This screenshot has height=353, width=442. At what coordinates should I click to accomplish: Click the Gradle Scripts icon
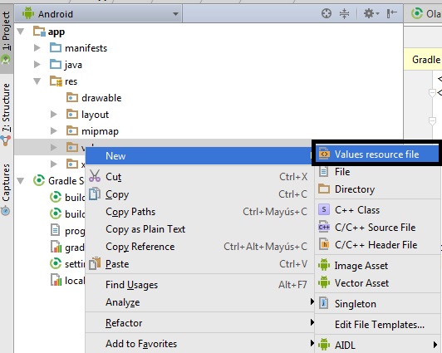click(39, 180)
